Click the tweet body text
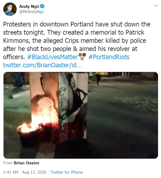The height and width of the screenshot is (178, 161). (x=77, y=41)
